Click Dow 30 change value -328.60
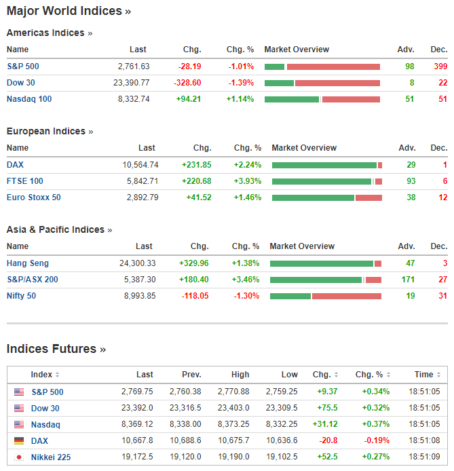 187,83
